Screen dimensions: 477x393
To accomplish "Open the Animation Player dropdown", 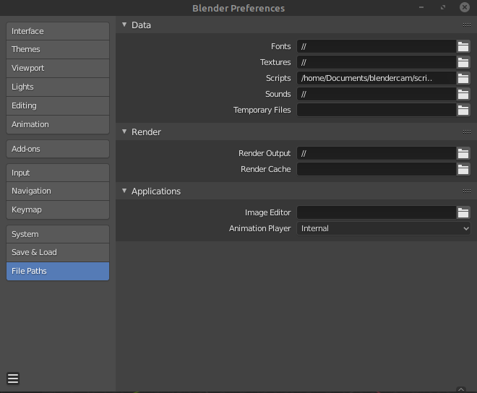I will [x=384, y=228].
